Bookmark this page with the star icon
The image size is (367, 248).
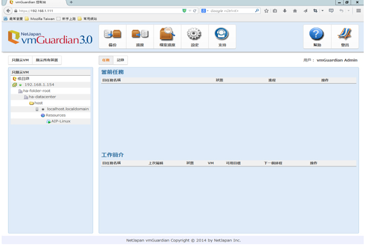(x=266, y=11)
